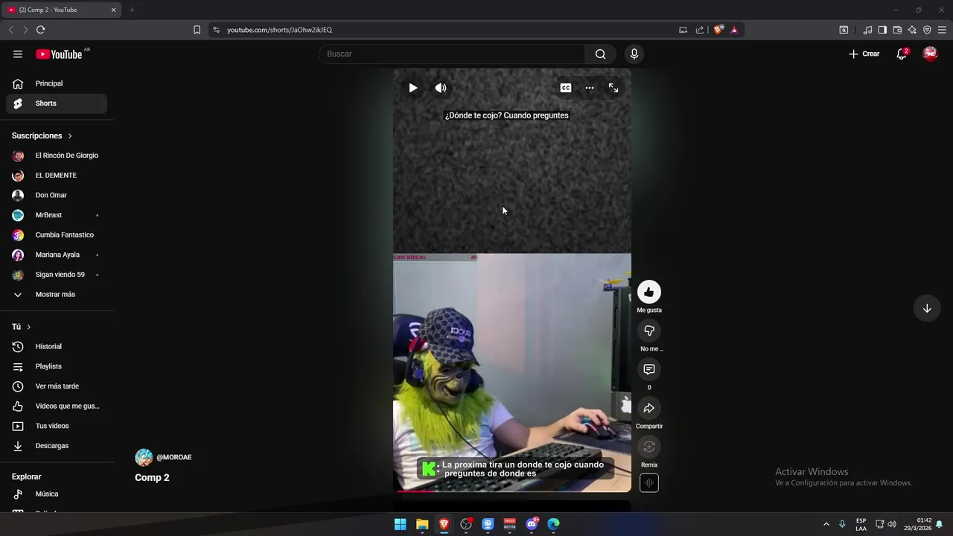Play the Short with the play button

click(x=412, y=88)
